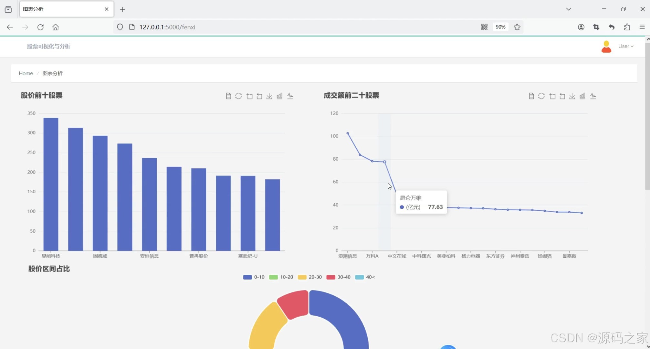650x349 pixels.
Task: Restore the stock price bar chart
Action: 238,96
